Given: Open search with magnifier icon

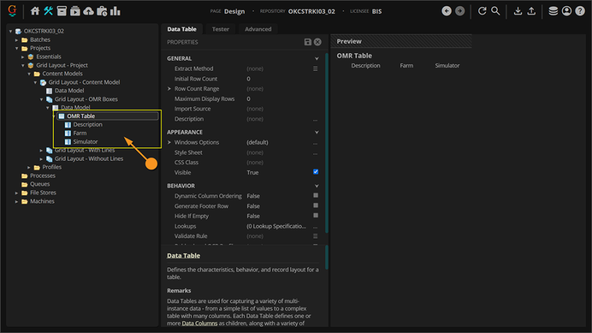Looking at the screenshot, I should point(496,11).
